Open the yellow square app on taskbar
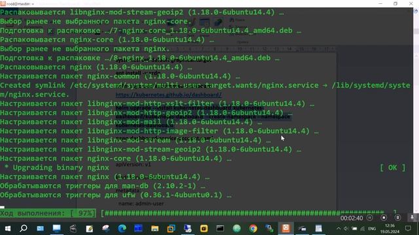 click(204, 228)
